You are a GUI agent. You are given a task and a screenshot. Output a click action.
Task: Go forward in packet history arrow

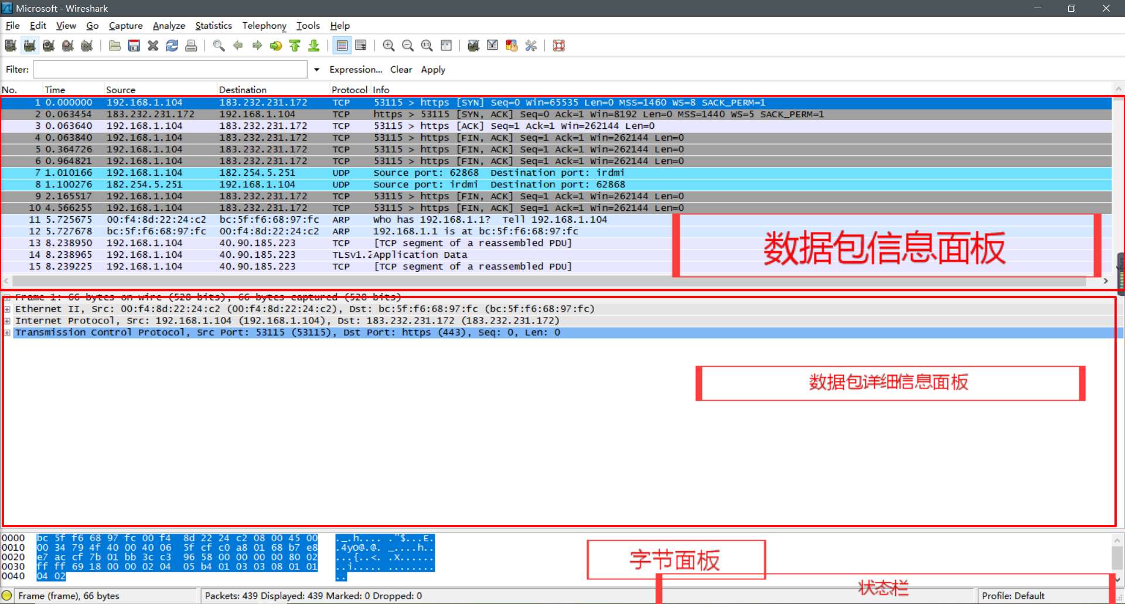[257, 46]
